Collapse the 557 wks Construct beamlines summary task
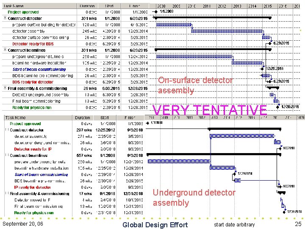 point(7,155)
